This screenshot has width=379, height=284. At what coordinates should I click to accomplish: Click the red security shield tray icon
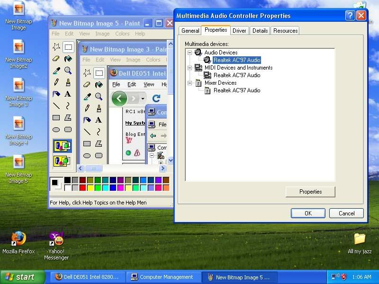344,277
